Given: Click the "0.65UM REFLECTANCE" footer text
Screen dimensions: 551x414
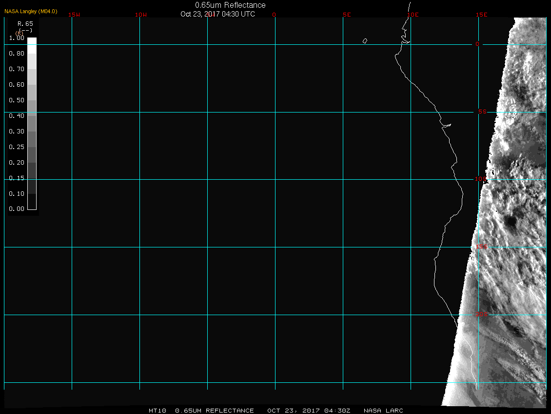Looking at the screenshot, I should pyautogui.click(x=215, y=411).
